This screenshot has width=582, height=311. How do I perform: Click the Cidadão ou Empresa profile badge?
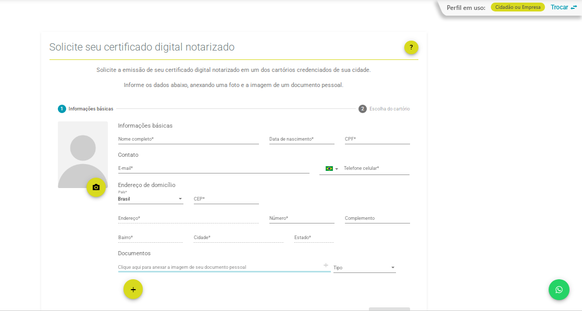point(517,8)
